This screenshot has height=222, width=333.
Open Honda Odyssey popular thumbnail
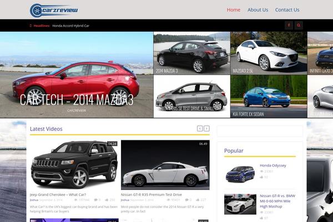(240, 174)
